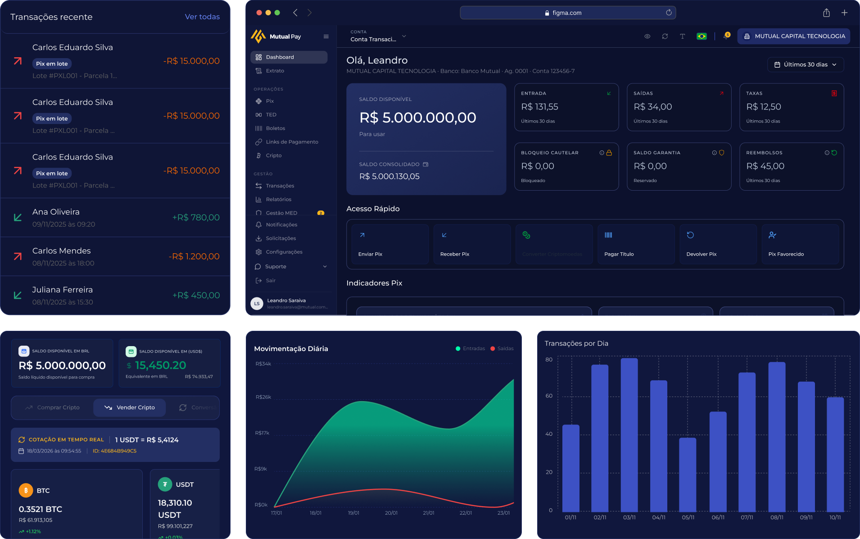Click the Saldo Garantia shield icon
Screen dimensions: 860x539
click(722, 153)
